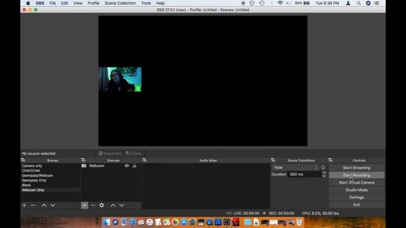The width and height of the screenshot is (406, 228).
Task: Add a new scene with the plus button
Action: [24, 205]
